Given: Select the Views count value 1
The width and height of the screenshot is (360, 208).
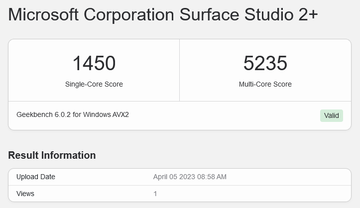Looking at the screenshot, I should point(155,194).
